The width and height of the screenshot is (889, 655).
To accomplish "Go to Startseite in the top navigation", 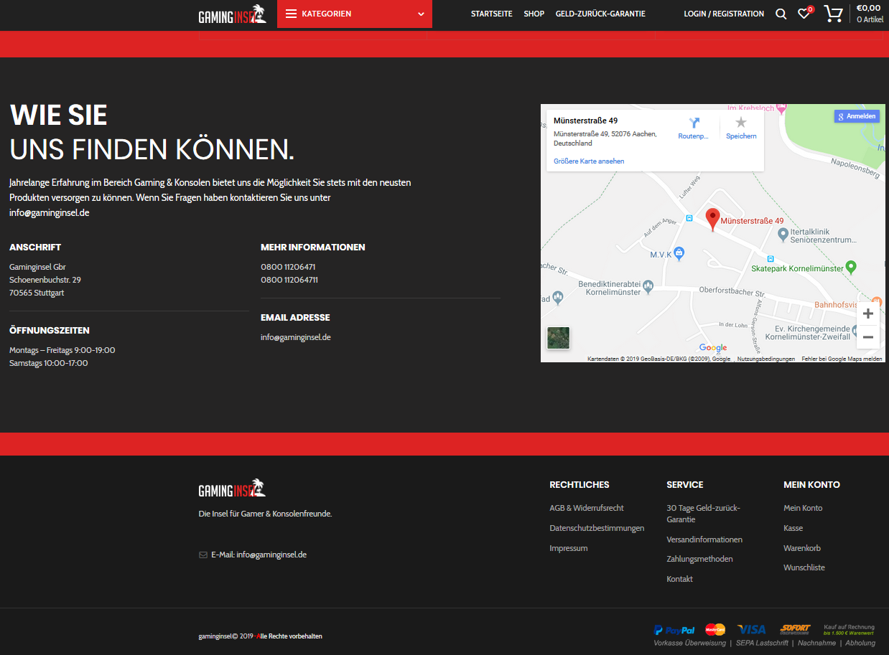I will click(492, 14).
